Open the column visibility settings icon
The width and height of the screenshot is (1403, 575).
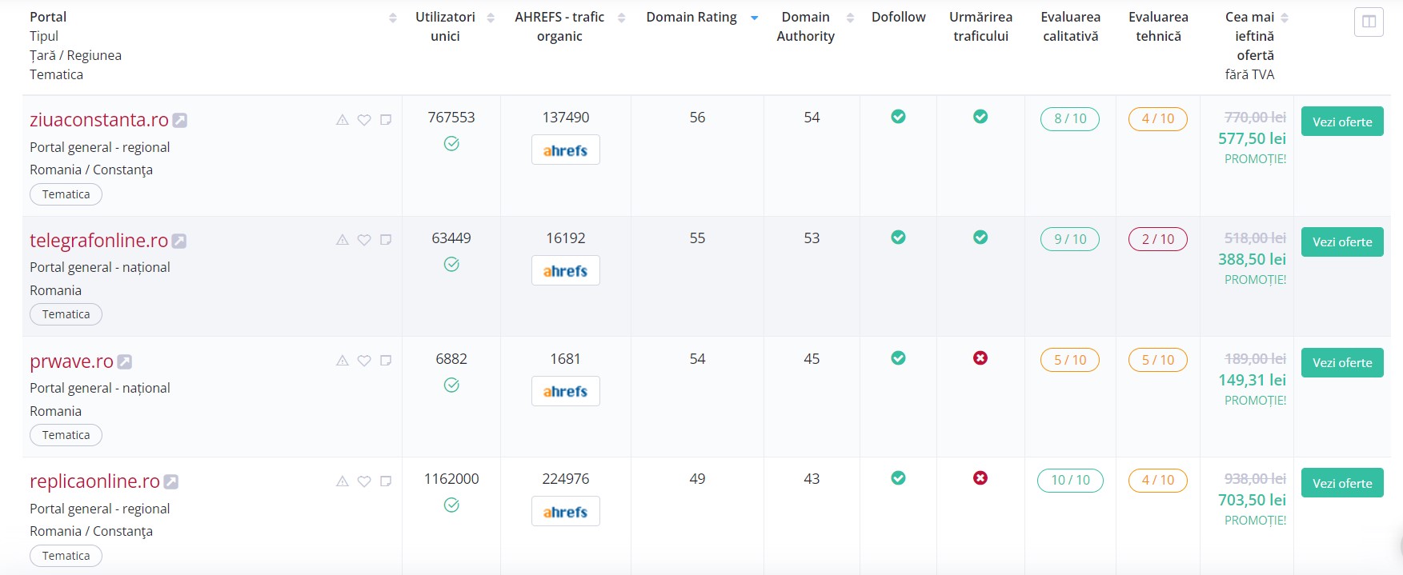[x=1369, y=22]
